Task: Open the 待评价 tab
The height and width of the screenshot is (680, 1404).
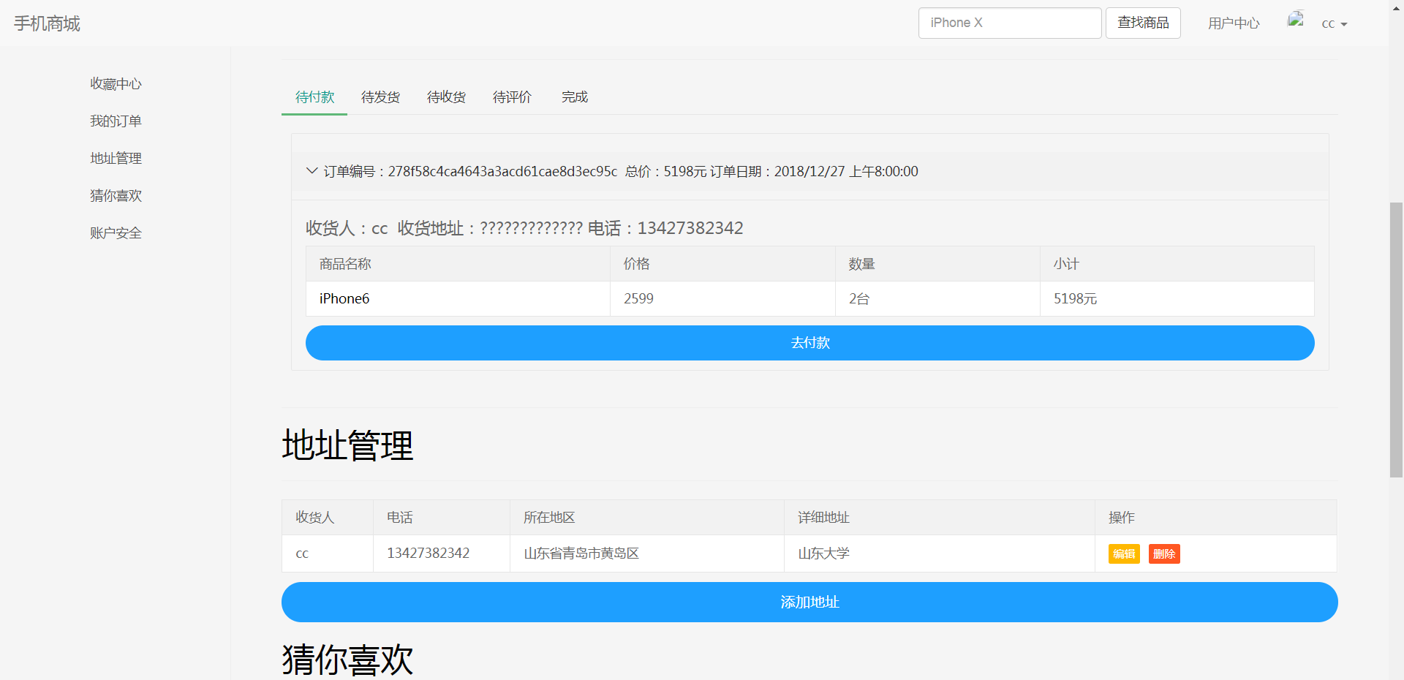Action: (512, 97)
